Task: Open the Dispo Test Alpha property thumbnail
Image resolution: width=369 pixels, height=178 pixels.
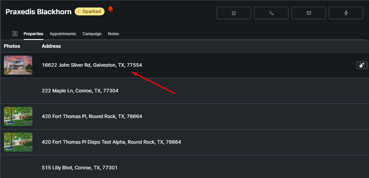Action: click(18, 142)
